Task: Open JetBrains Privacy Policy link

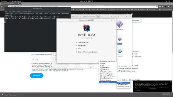Action: 40,70
